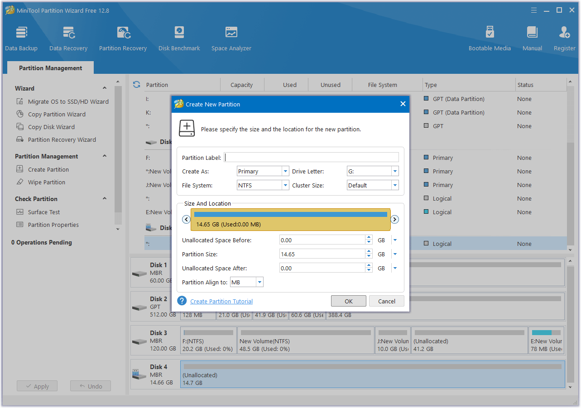Viewport: 581px width, 408px height.
Task: Open the Bootable Media builder
Action: coord(490,38)
